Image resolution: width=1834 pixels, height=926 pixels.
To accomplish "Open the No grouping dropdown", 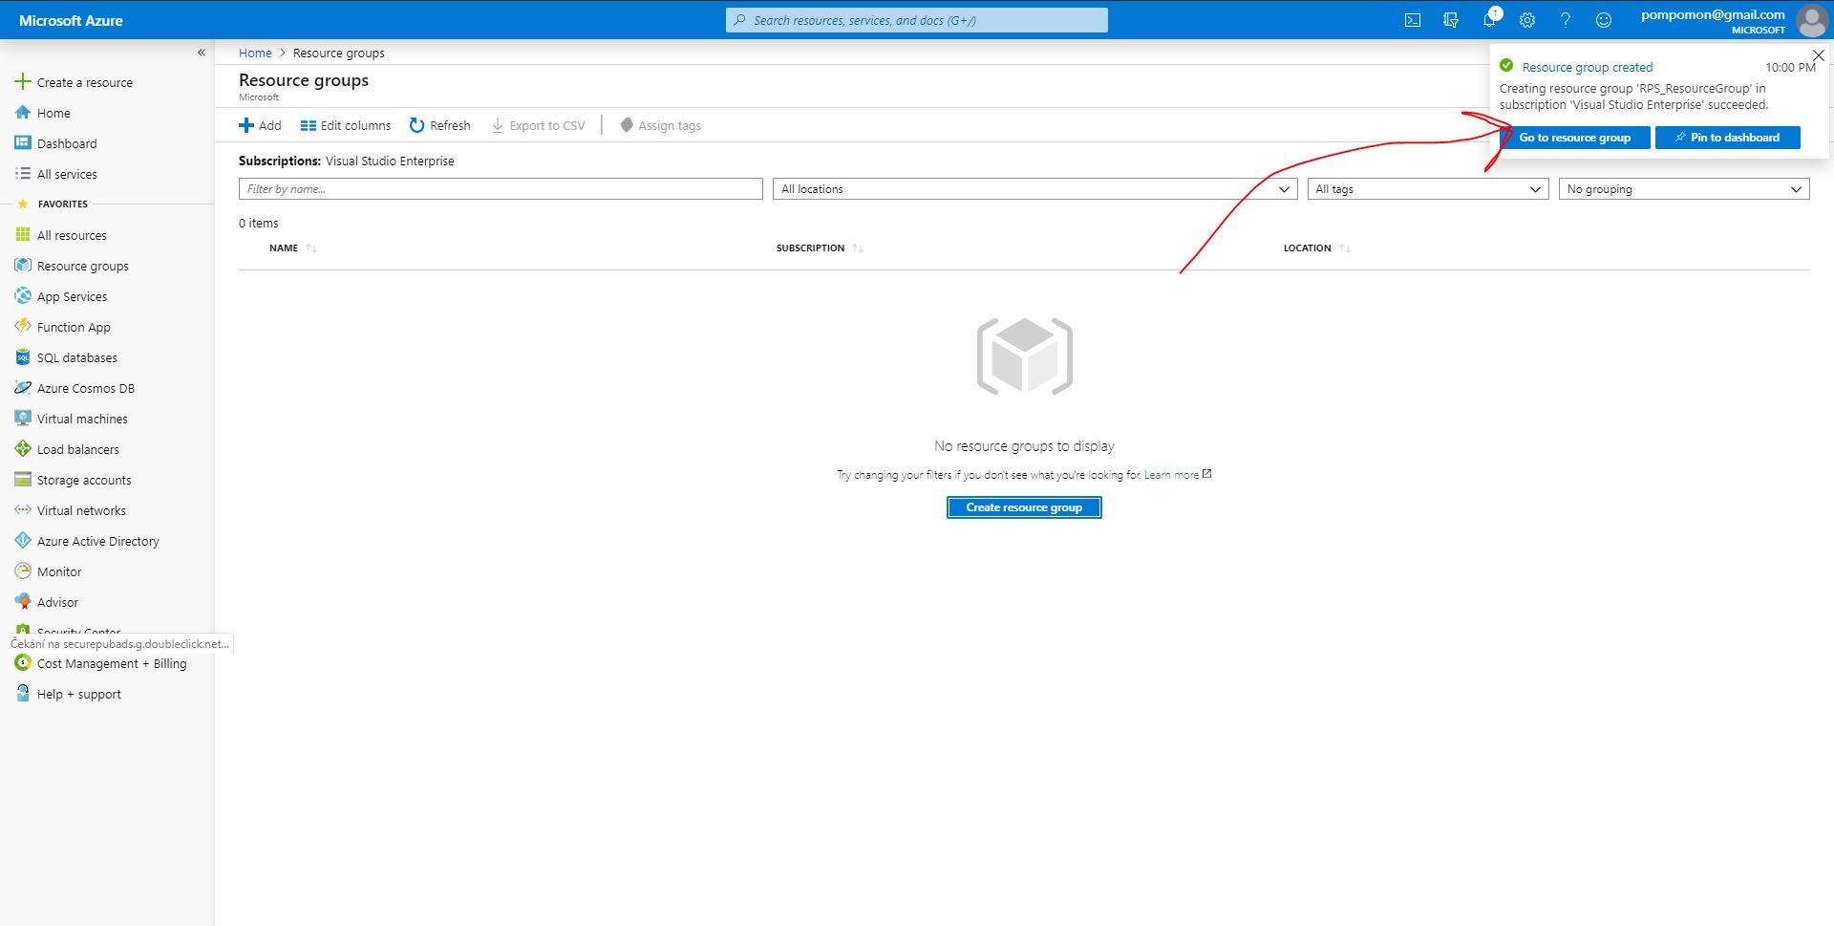I will (x=1684, y=189).
